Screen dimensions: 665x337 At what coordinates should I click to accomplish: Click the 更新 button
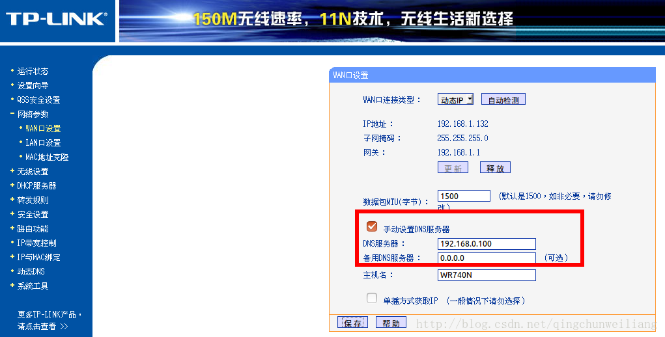tap(453, 168)
